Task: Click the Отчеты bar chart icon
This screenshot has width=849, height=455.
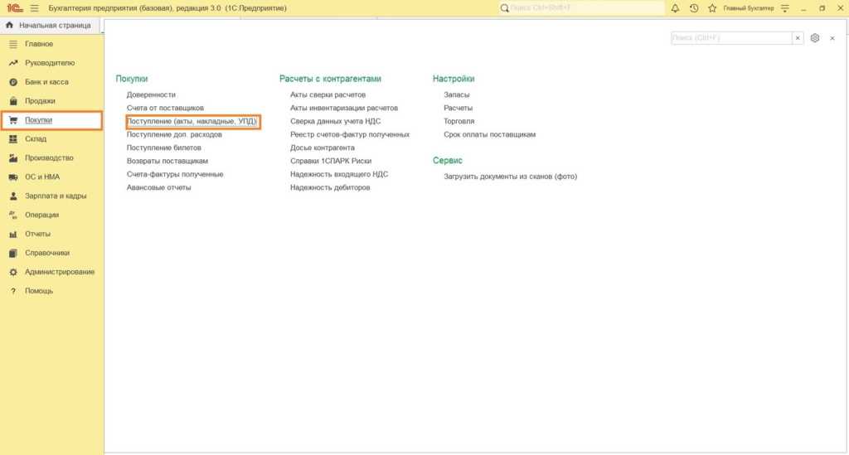Action: coord(13,234)
